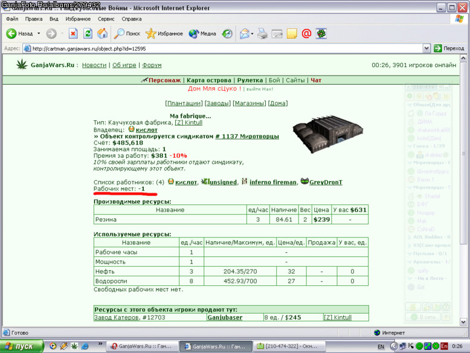The height and width of the screenshot is (353, 470).
Task: Open the Сервис menu
Action: click(106, 19)
